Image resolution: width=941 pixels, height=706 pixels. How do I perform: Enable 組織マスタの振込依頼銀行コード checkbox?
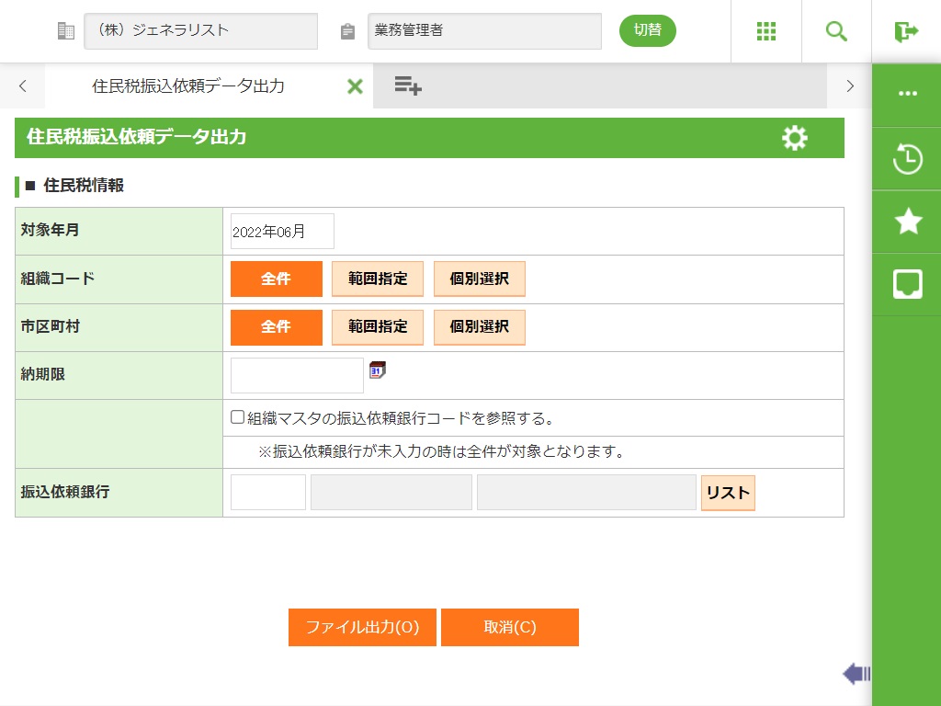238,417
